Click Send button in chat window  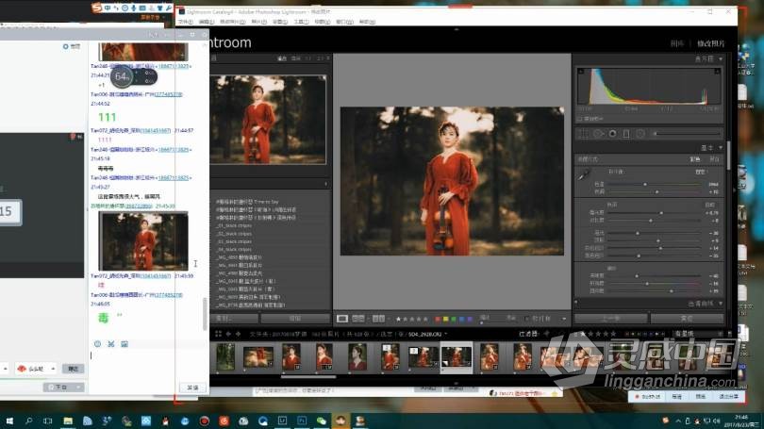point(192,388)
